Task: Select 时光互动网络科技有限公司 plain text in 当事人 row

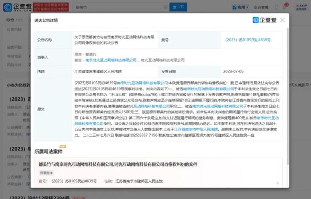Action: point(163,60)
